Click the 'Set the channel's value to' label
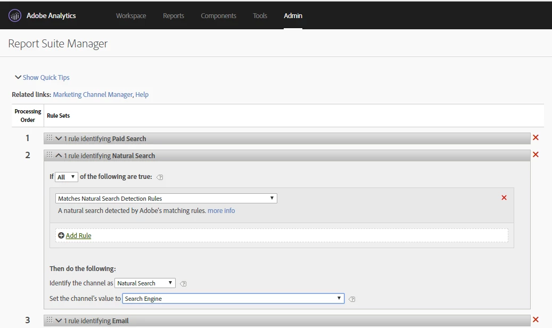This screenshot has height=328, width=552. (x=85, y=298)
